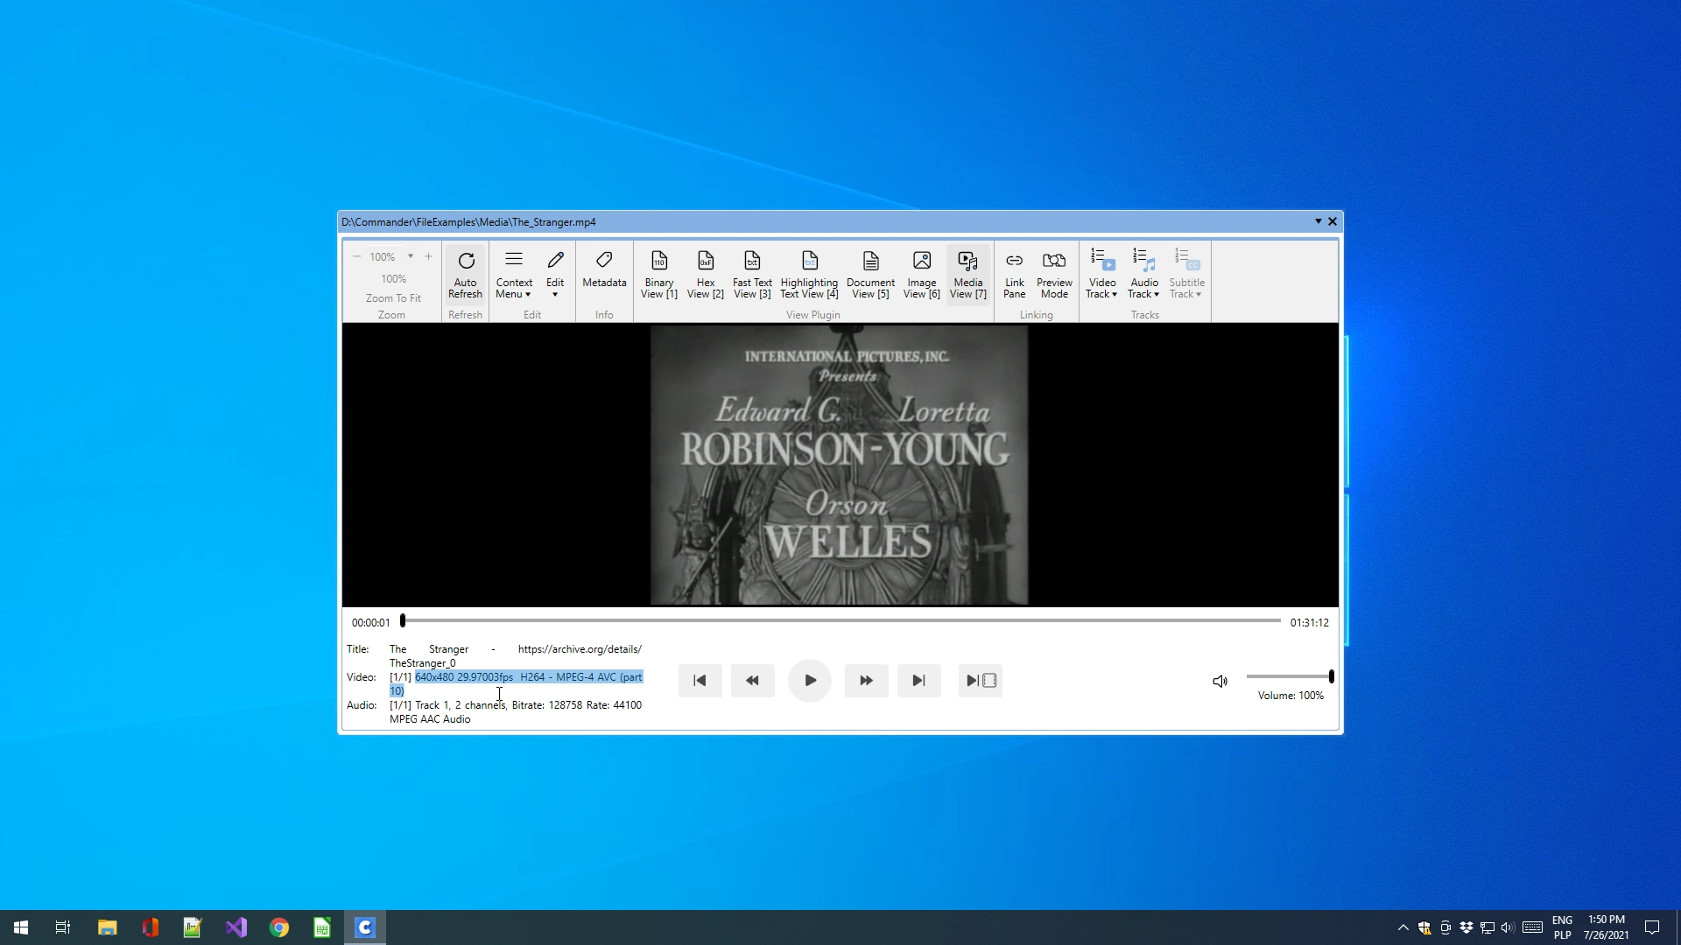Switch to the Commander app on taskbar
The width and height of the screenshot is (1681, 945).
coord(365,927)
